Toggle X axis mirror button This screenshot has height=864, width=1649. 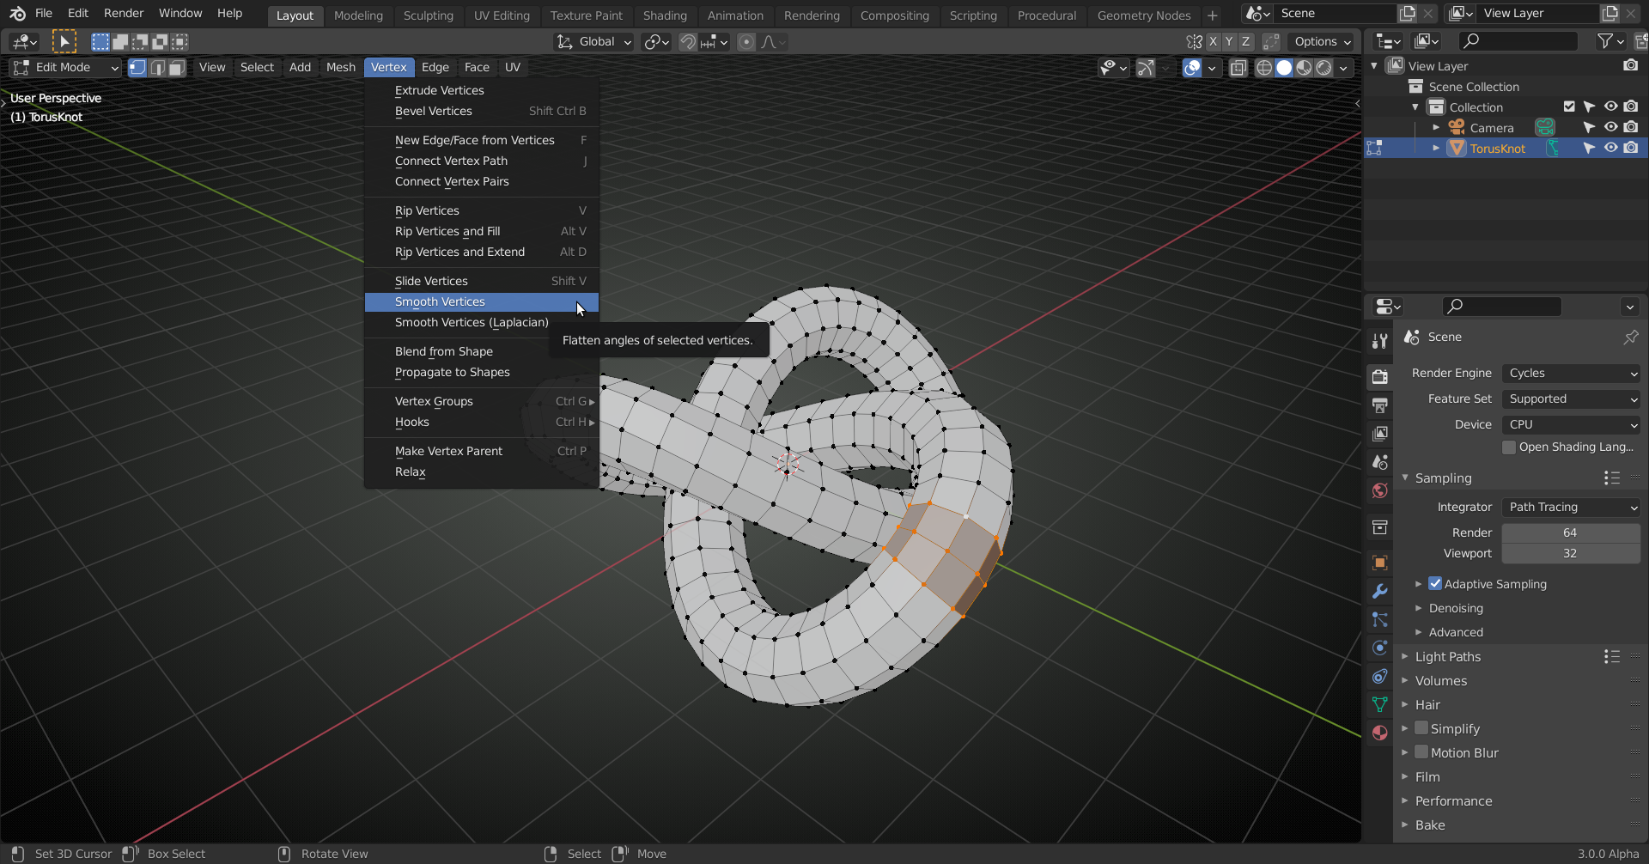coord(1213,42)
